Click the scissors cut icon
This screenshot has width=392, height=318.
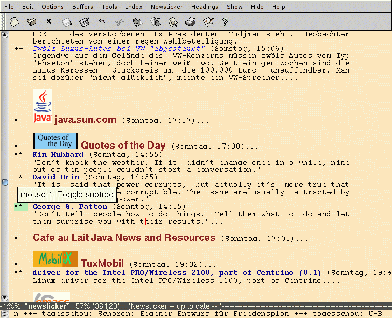[x=120, y=22]
